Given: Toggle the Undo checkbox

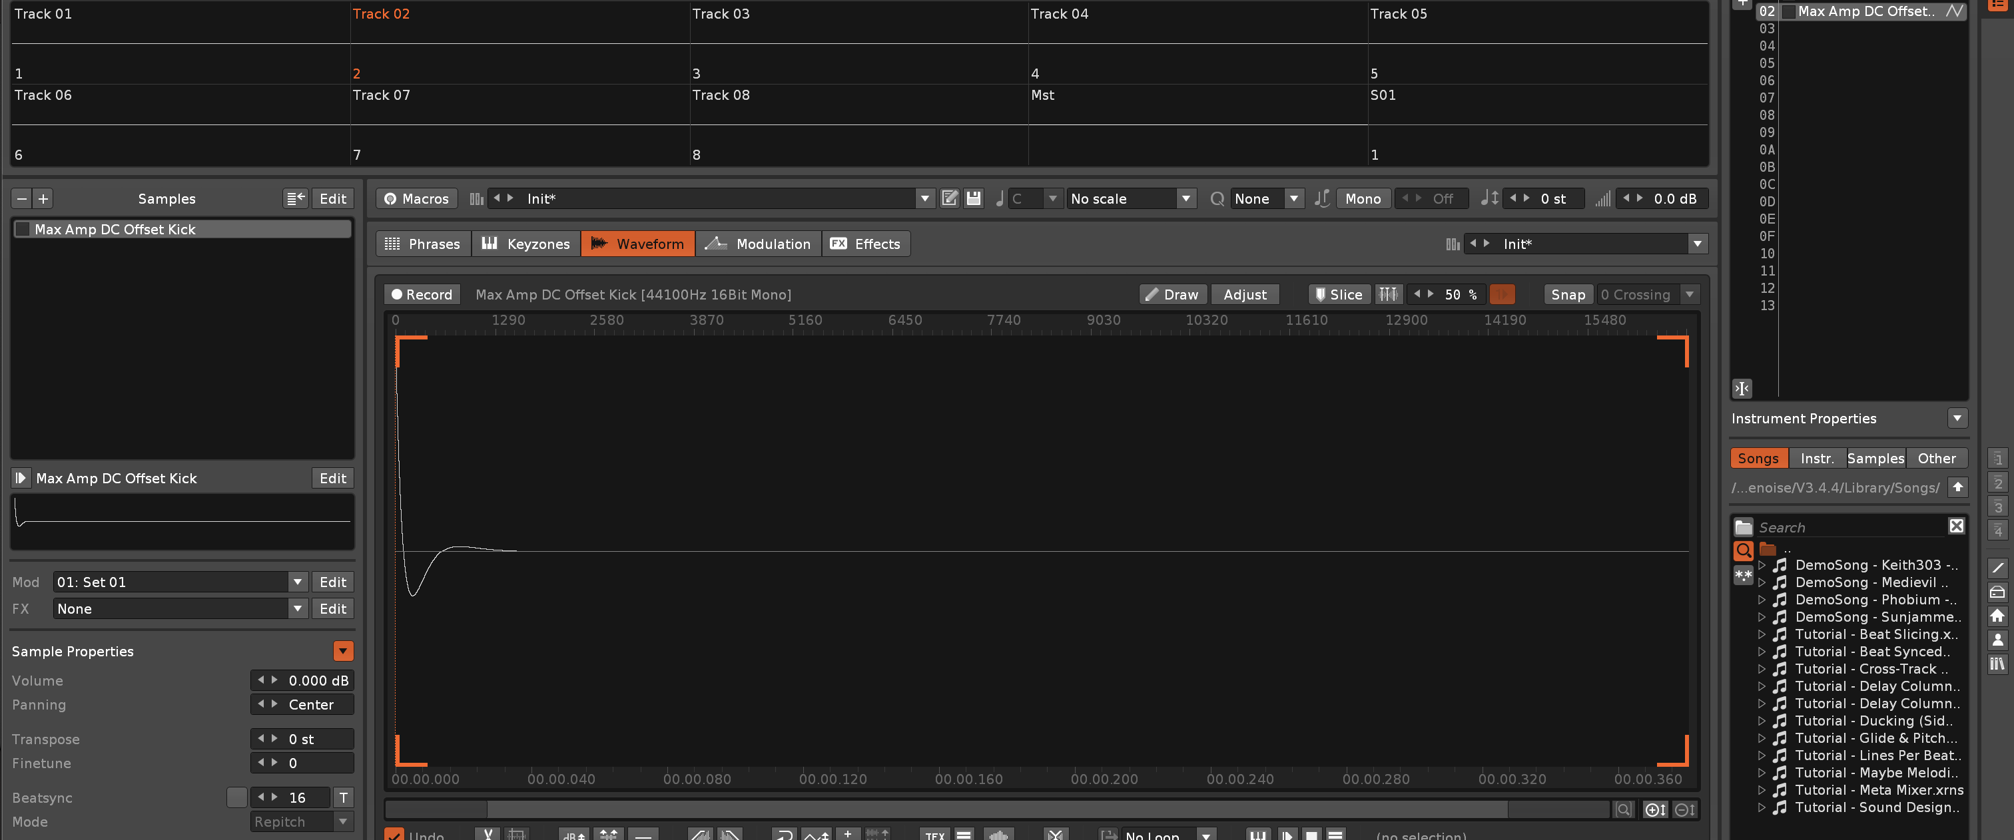Looking at the screenshot, I should [x=395, y=835].
